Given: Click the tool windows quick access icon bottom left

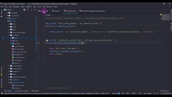Looking at the screenshot, I should click(2, 93).
